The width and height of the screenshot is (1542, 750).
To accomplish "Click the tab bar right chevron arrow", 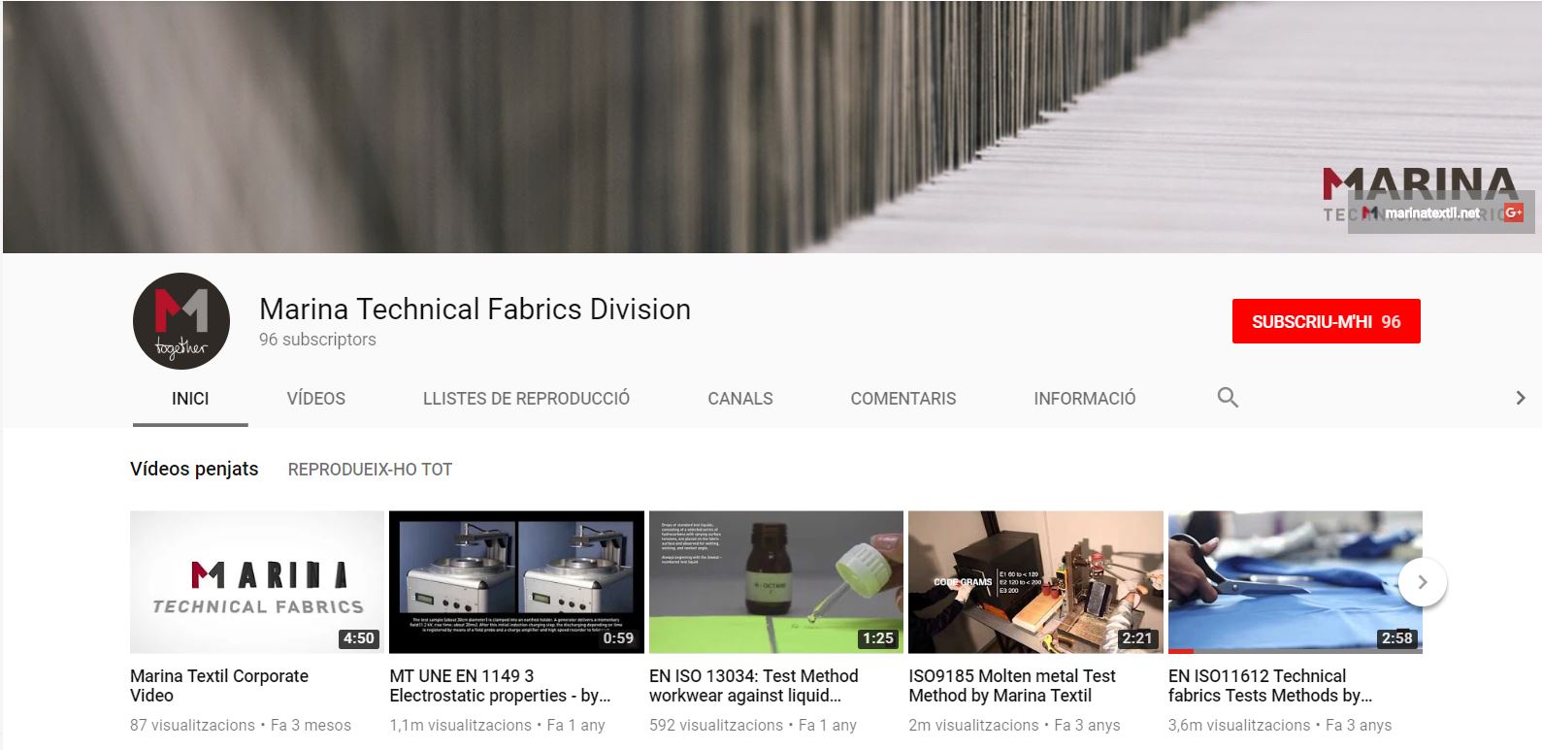I will [x=1521, y=398].
